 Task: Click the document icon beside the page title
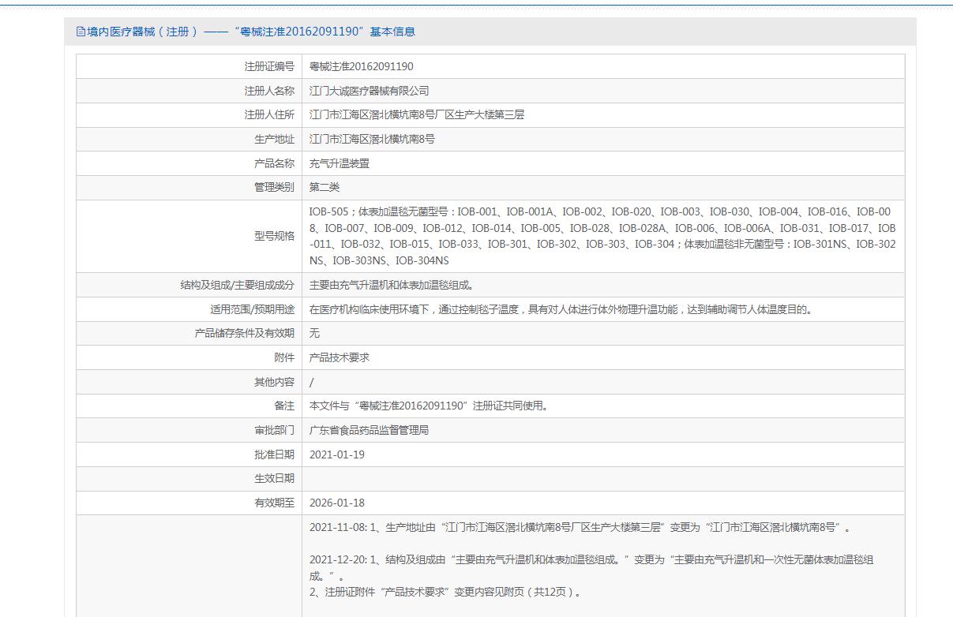[x=81, y=32]
